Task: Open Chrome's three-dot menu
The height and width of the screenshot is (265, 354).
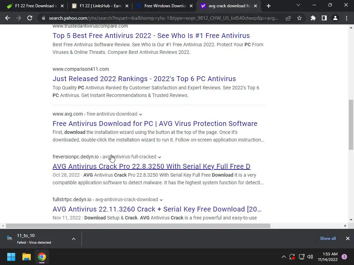Action: pyautogui.click(x=346, y=18)
